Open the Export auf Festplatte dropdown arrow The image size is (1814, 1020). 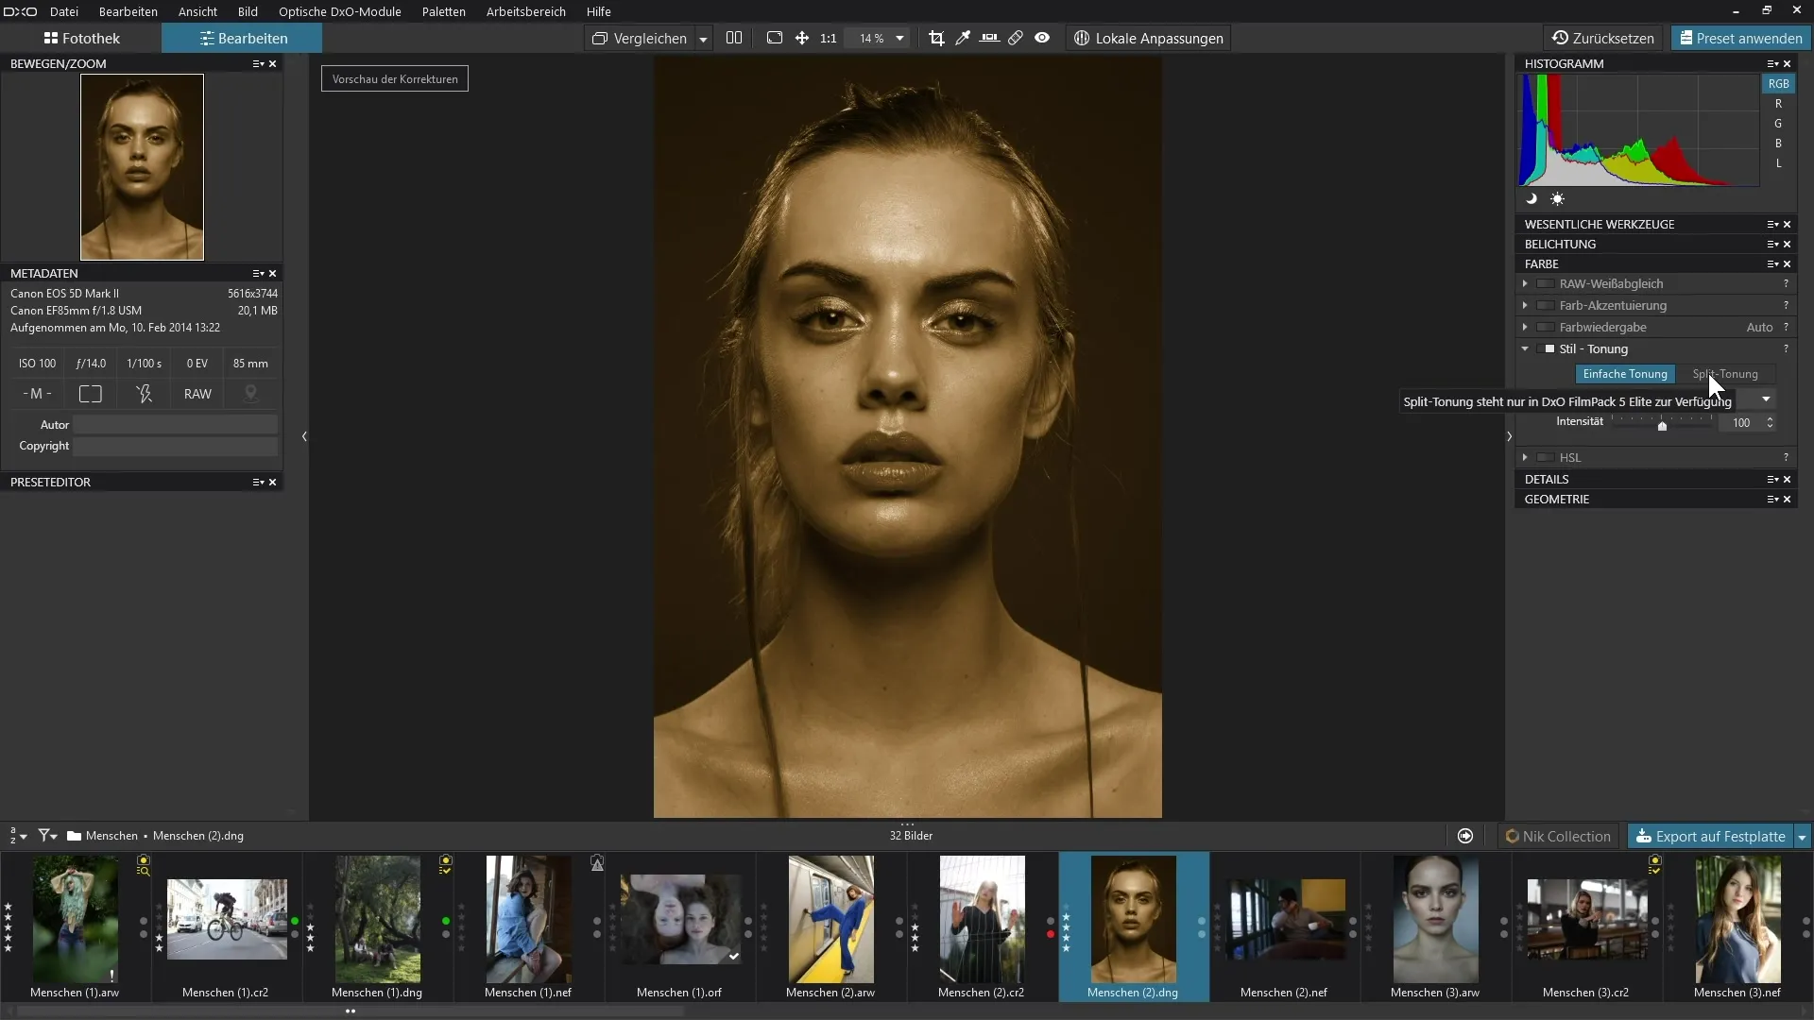[x=1802, y=837]
